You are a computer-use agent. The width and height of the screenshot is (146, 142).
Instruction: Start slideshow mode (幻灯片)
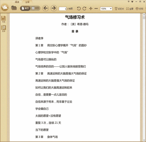pyautogui.click(x=119, y=9)
